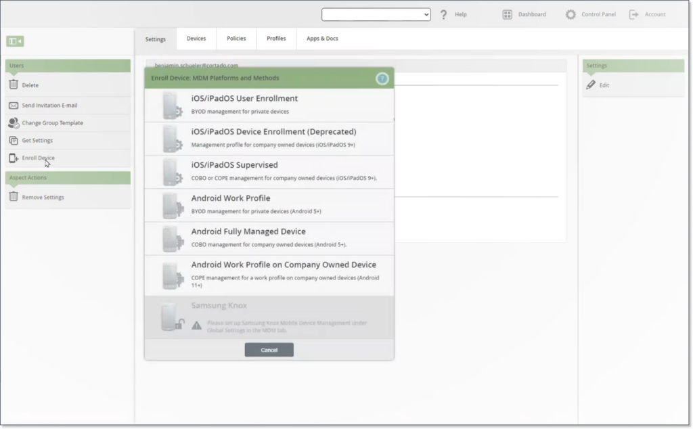Click the Dashboard grid icon
The width and height of the screenshot is (693, 429).
point(508,15)
